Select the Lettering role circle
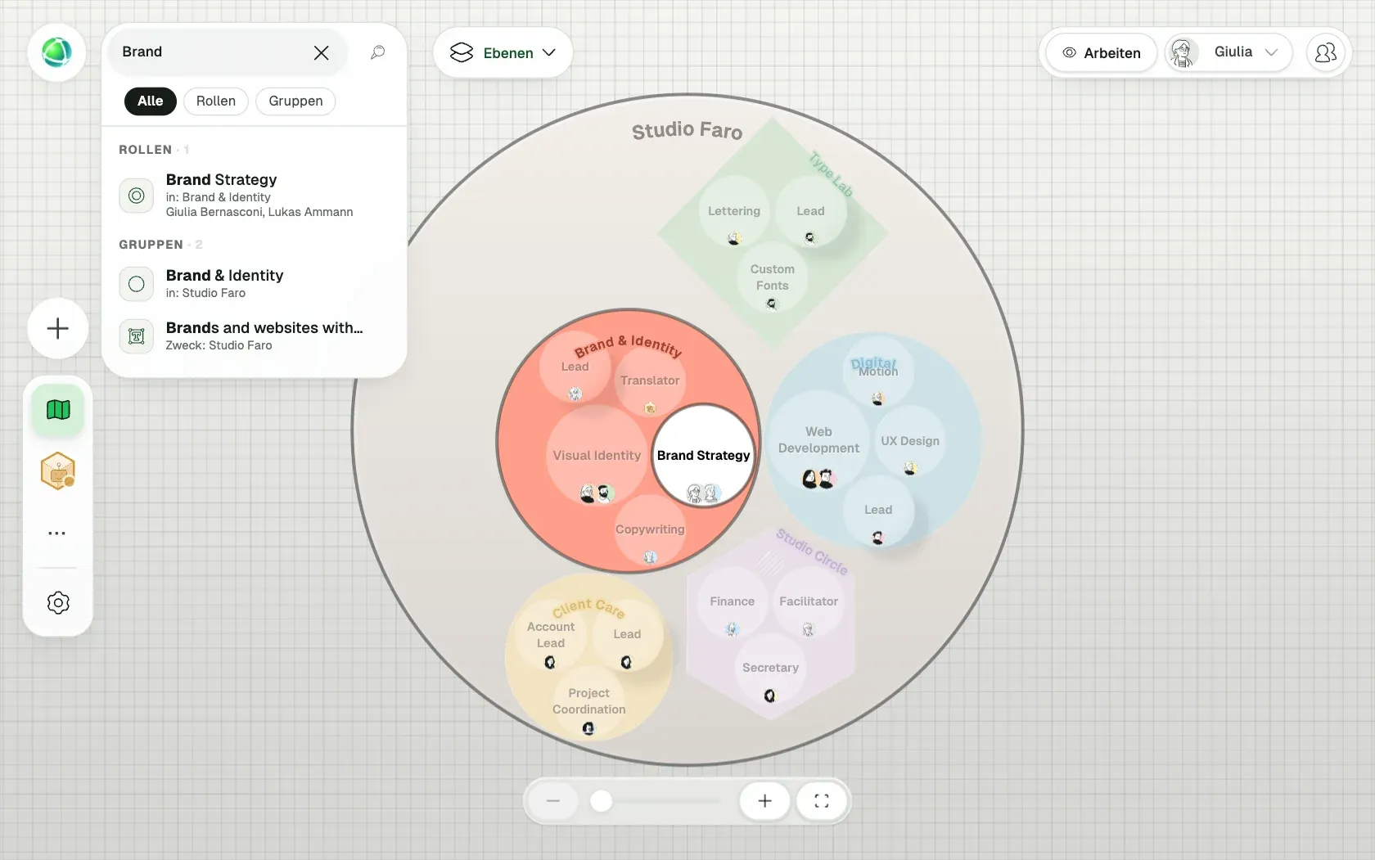The image size is (1375, 860). point(734,211)
